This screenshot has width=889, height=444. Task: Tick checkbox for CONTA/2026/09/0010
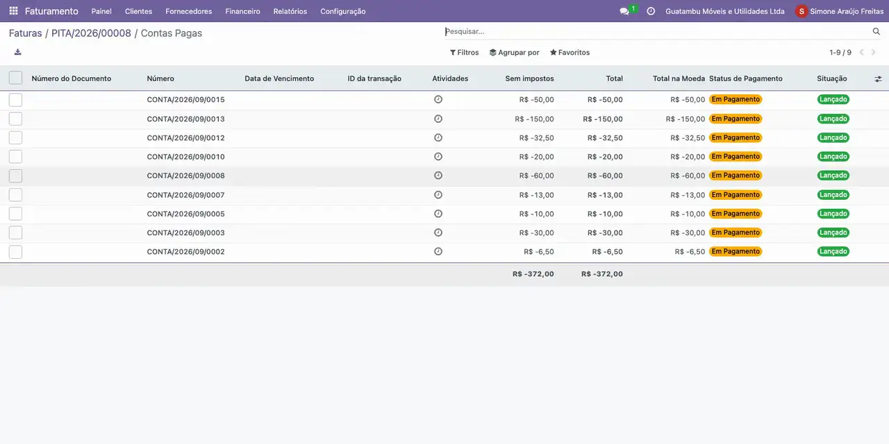point(15,157)
